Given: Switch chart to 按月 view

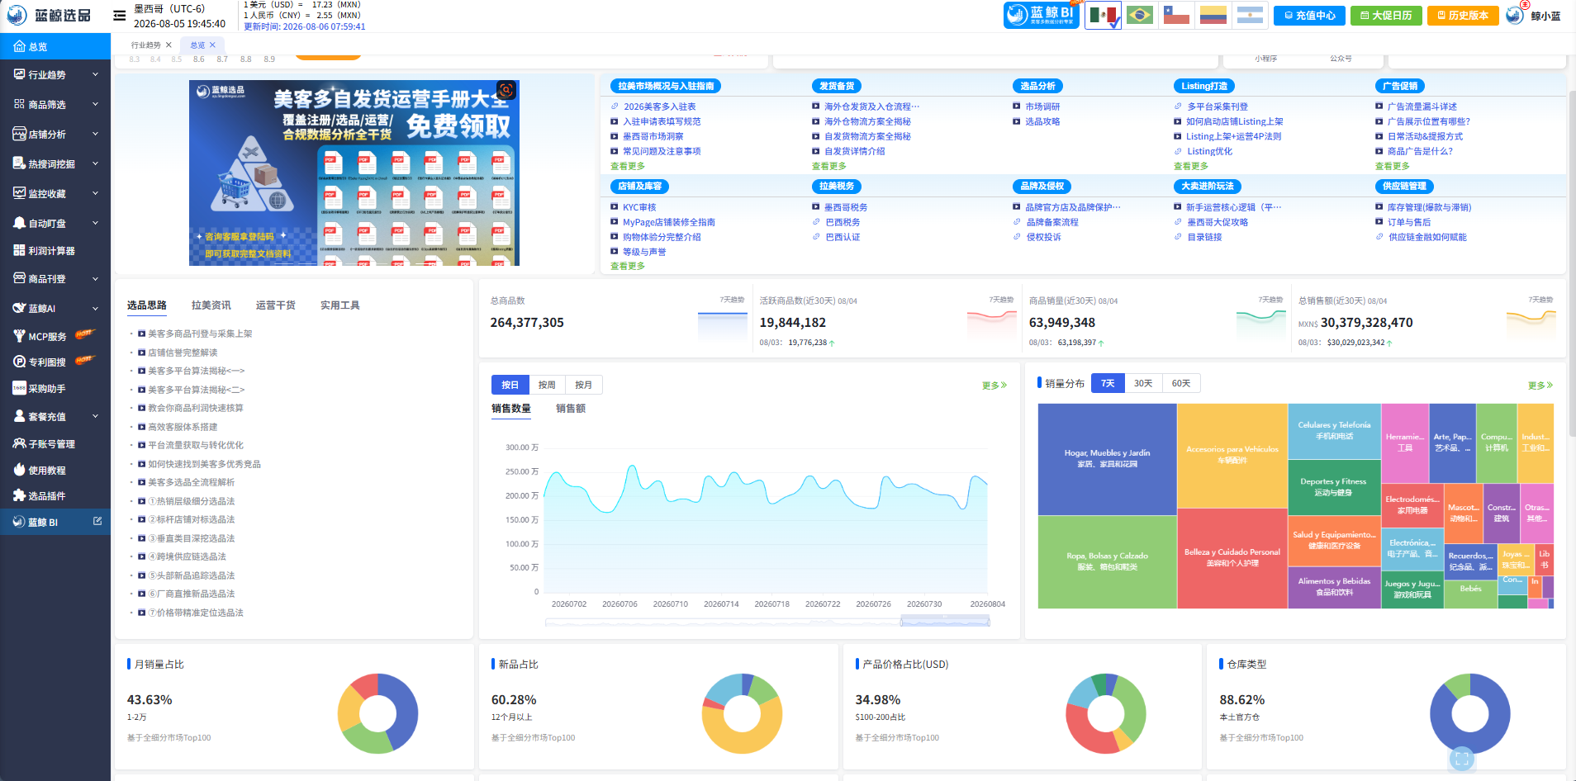Looking at the screenshot, I should click(584, 385).
